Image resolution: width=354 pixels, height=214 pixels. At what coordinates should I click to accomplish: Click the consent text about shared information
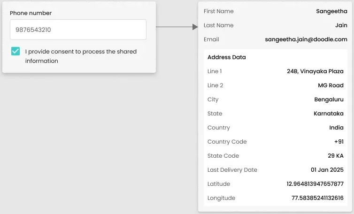click(81, 56)
